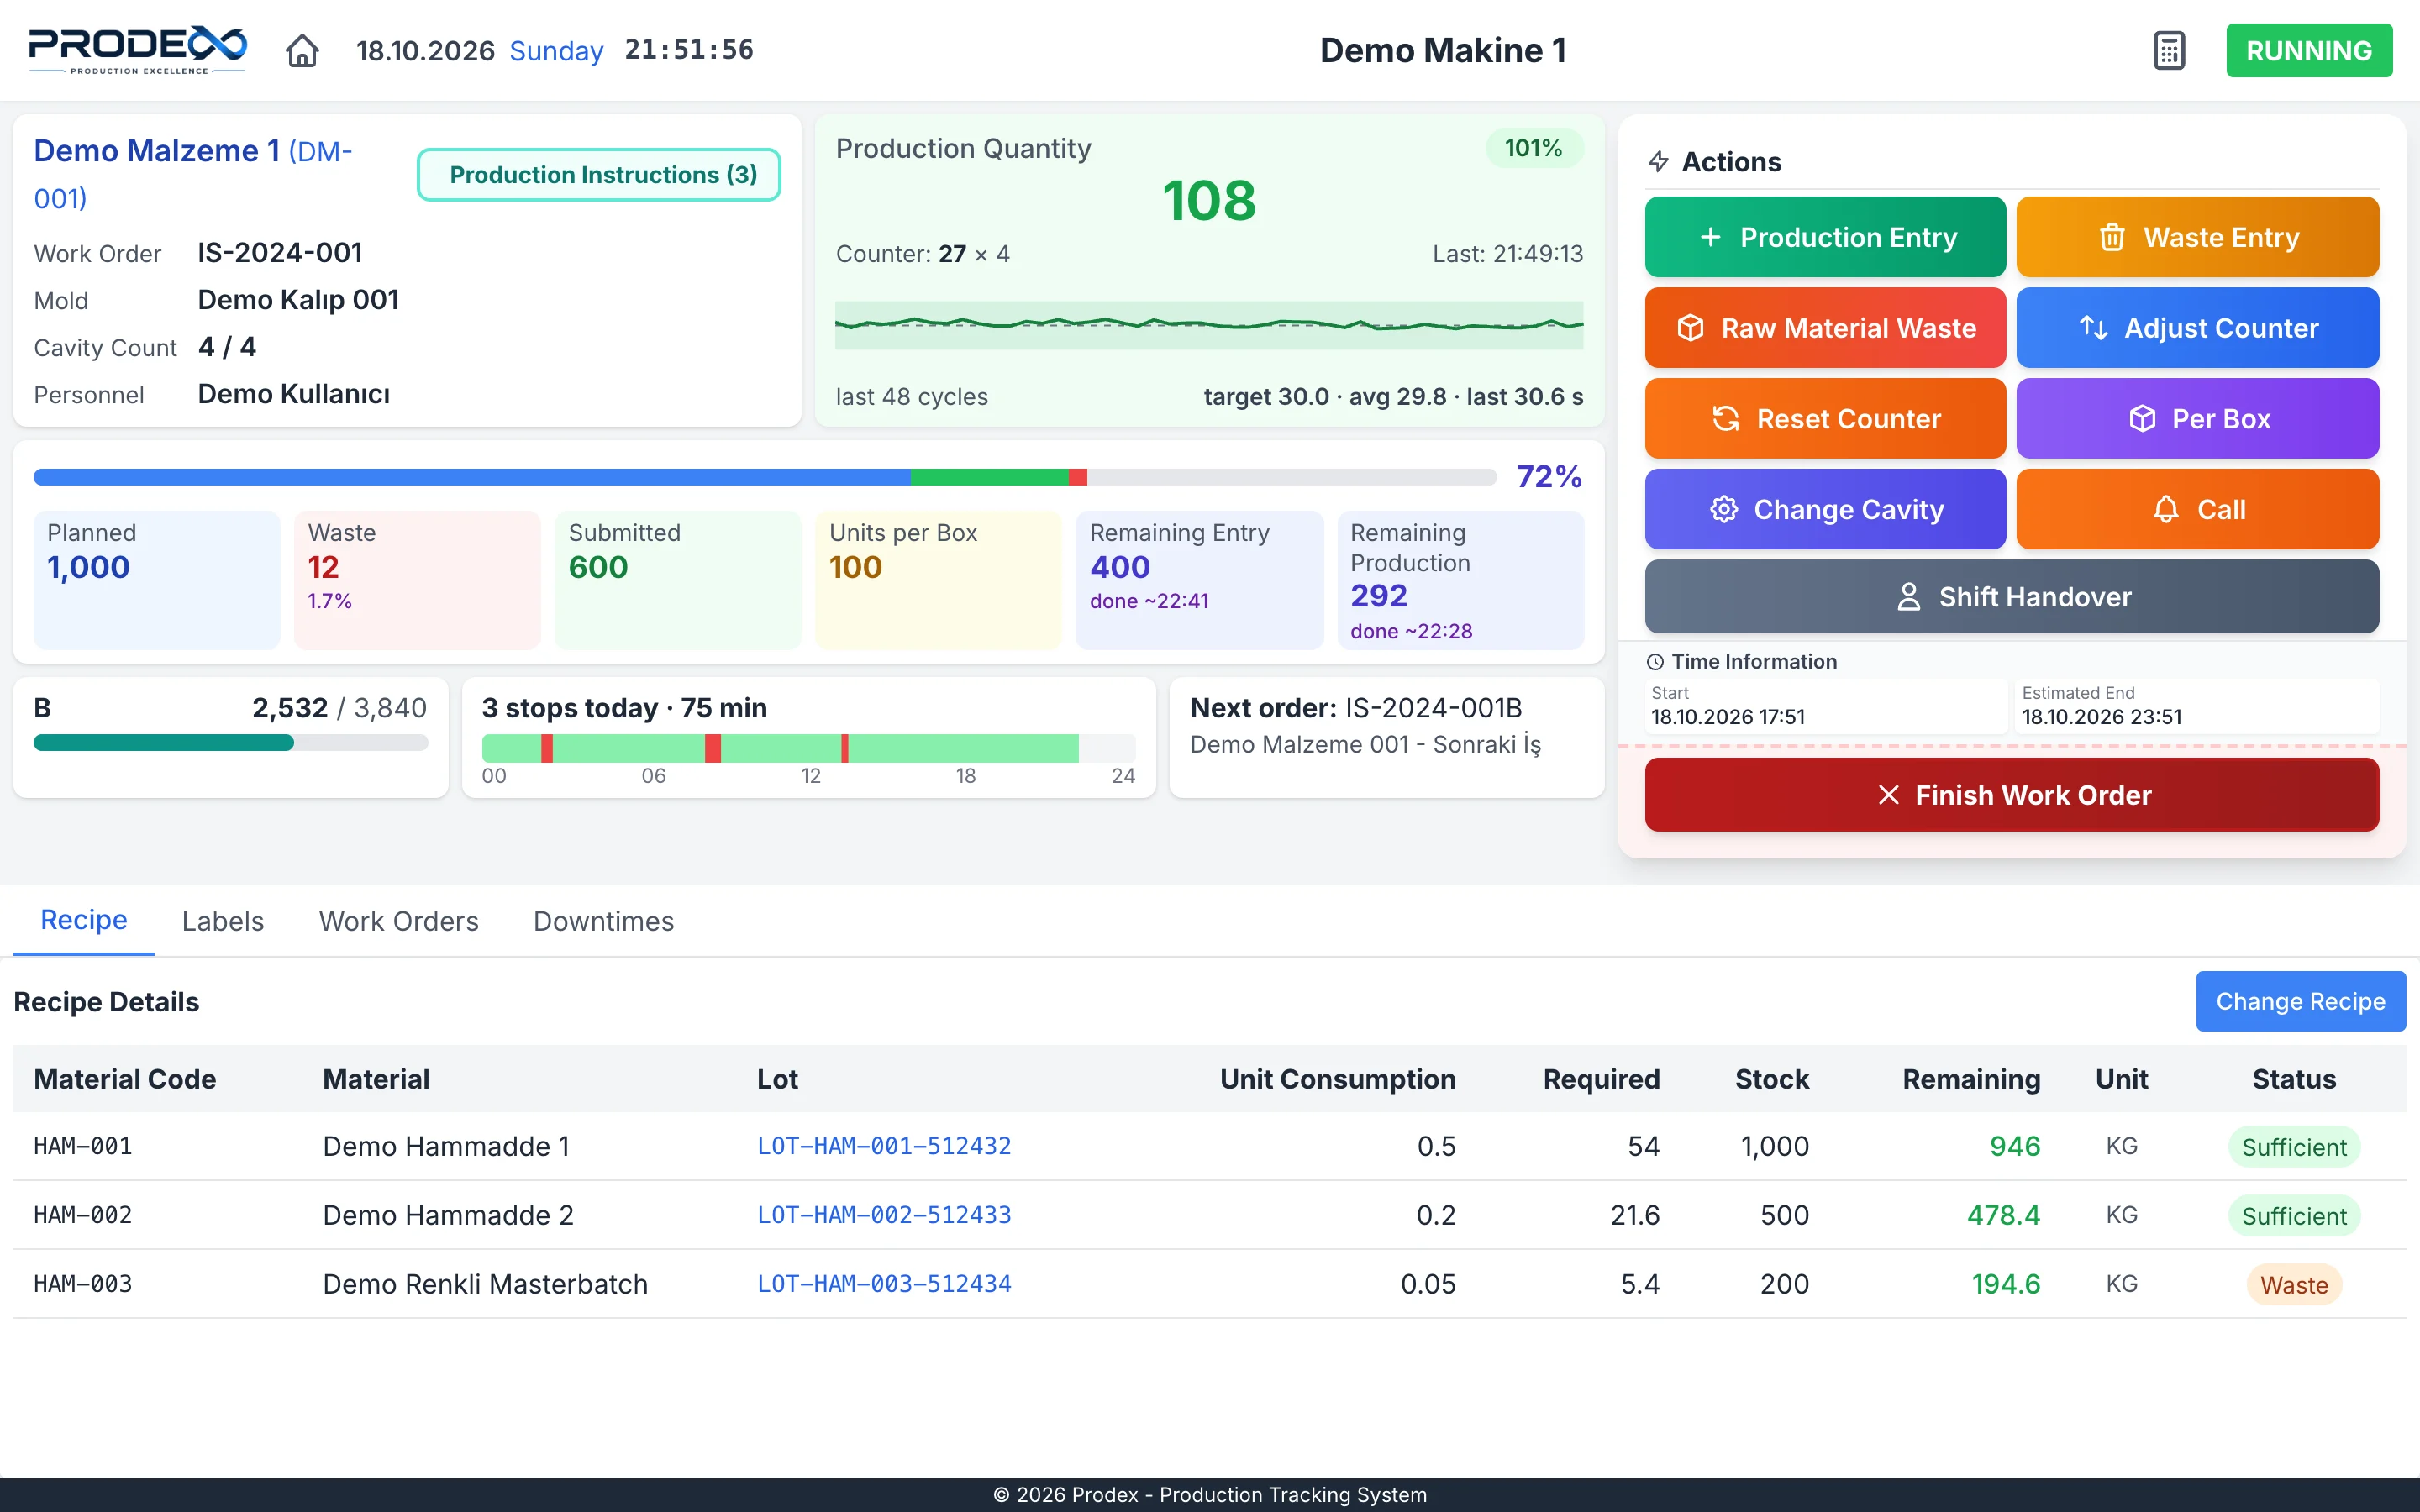Click the shift B progress bar
Image resolution: width=2420 pixels, height=1512 pixels.
231,743
